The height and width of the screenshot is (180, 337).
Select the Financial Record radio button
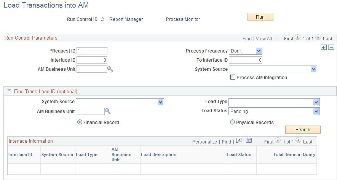click(80, 122)
